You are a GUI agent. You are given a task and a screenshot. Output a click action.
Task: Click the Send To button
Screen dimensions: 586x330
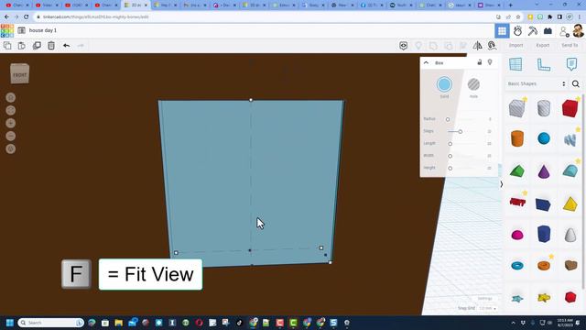570,45
